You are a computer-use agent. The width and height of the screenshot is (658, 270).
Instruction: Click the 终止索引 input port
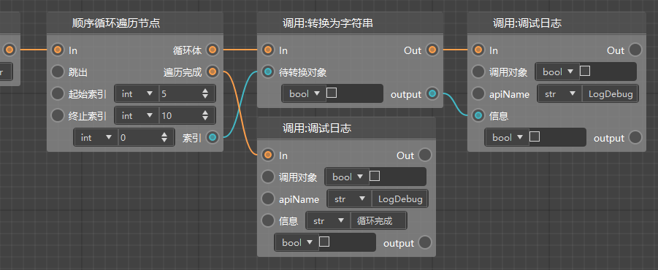[x=58, y=116]
